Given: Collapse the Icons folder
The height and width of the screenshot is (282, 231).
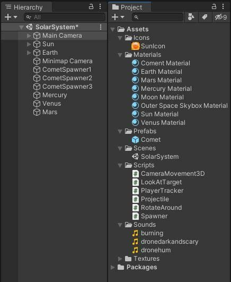Looking at the screenshot, I should coord(120,38).
